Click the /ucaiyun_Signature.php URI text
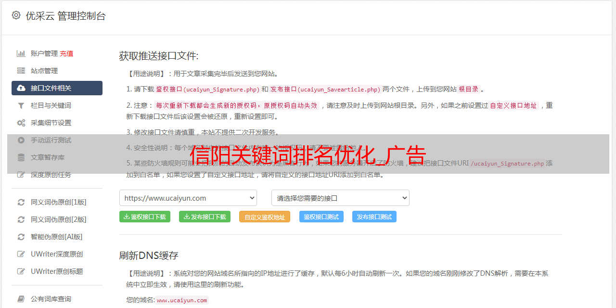This screenshot has height=308, width=616. click(507, 164)
